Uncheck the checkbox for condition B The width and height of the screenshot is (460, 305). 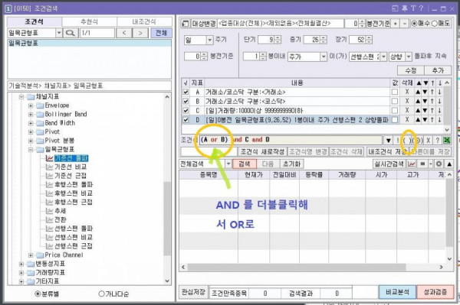click(x=186, y=101)
